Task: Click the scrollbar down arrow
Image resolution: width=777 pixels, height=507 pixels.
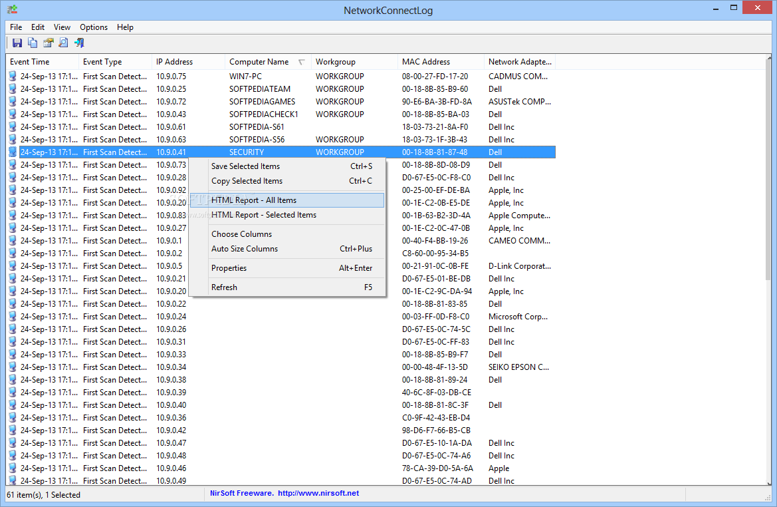Action: coord(768,482)
